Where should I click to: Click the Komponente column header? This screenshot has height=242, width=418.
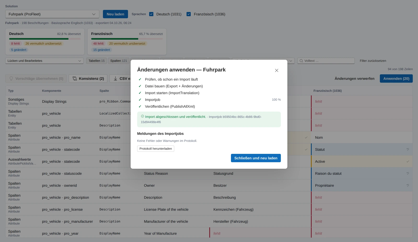[52, 91]
